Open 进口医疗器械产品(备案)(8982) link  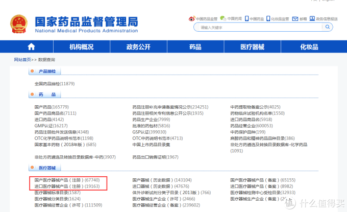(x=262, y=186)
